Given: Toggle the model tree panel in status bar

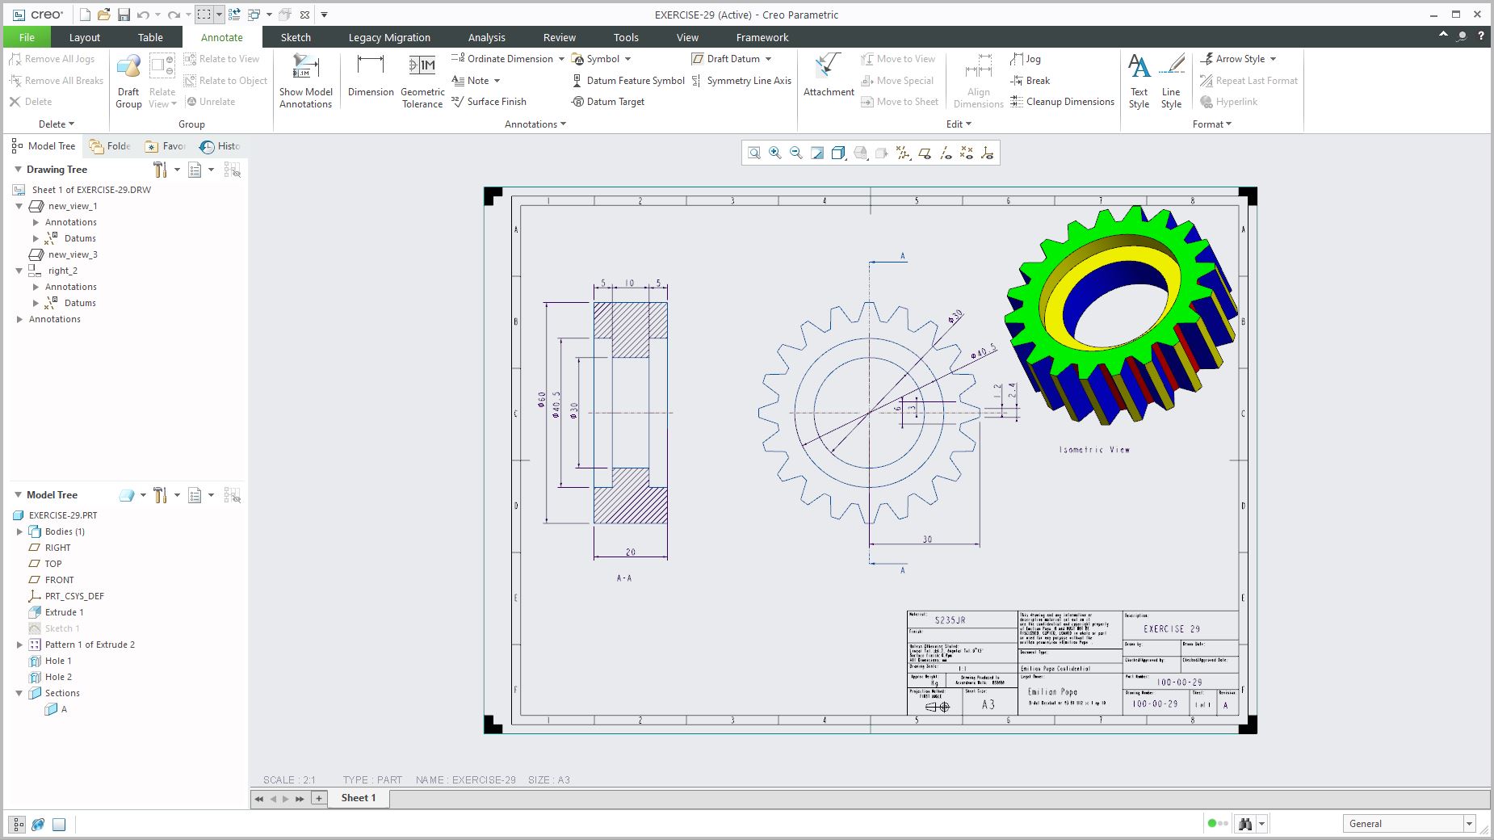Looking at the screenshot, I should 18,825.
